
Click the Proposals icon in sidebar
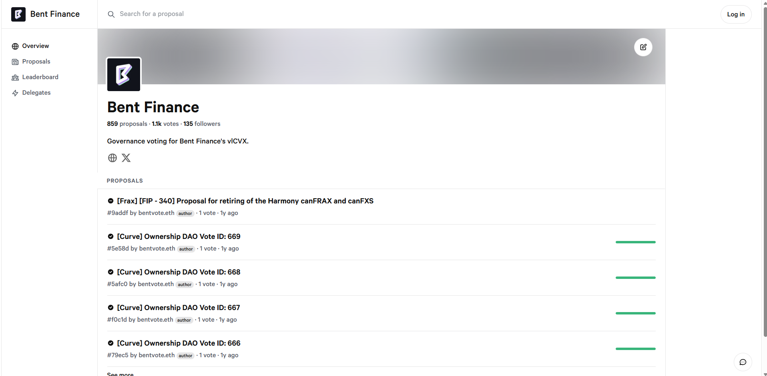coord(15,62)
